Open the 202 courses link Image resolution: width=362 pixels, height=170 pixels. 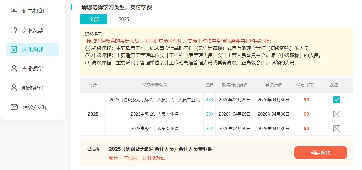coord(209,129)
